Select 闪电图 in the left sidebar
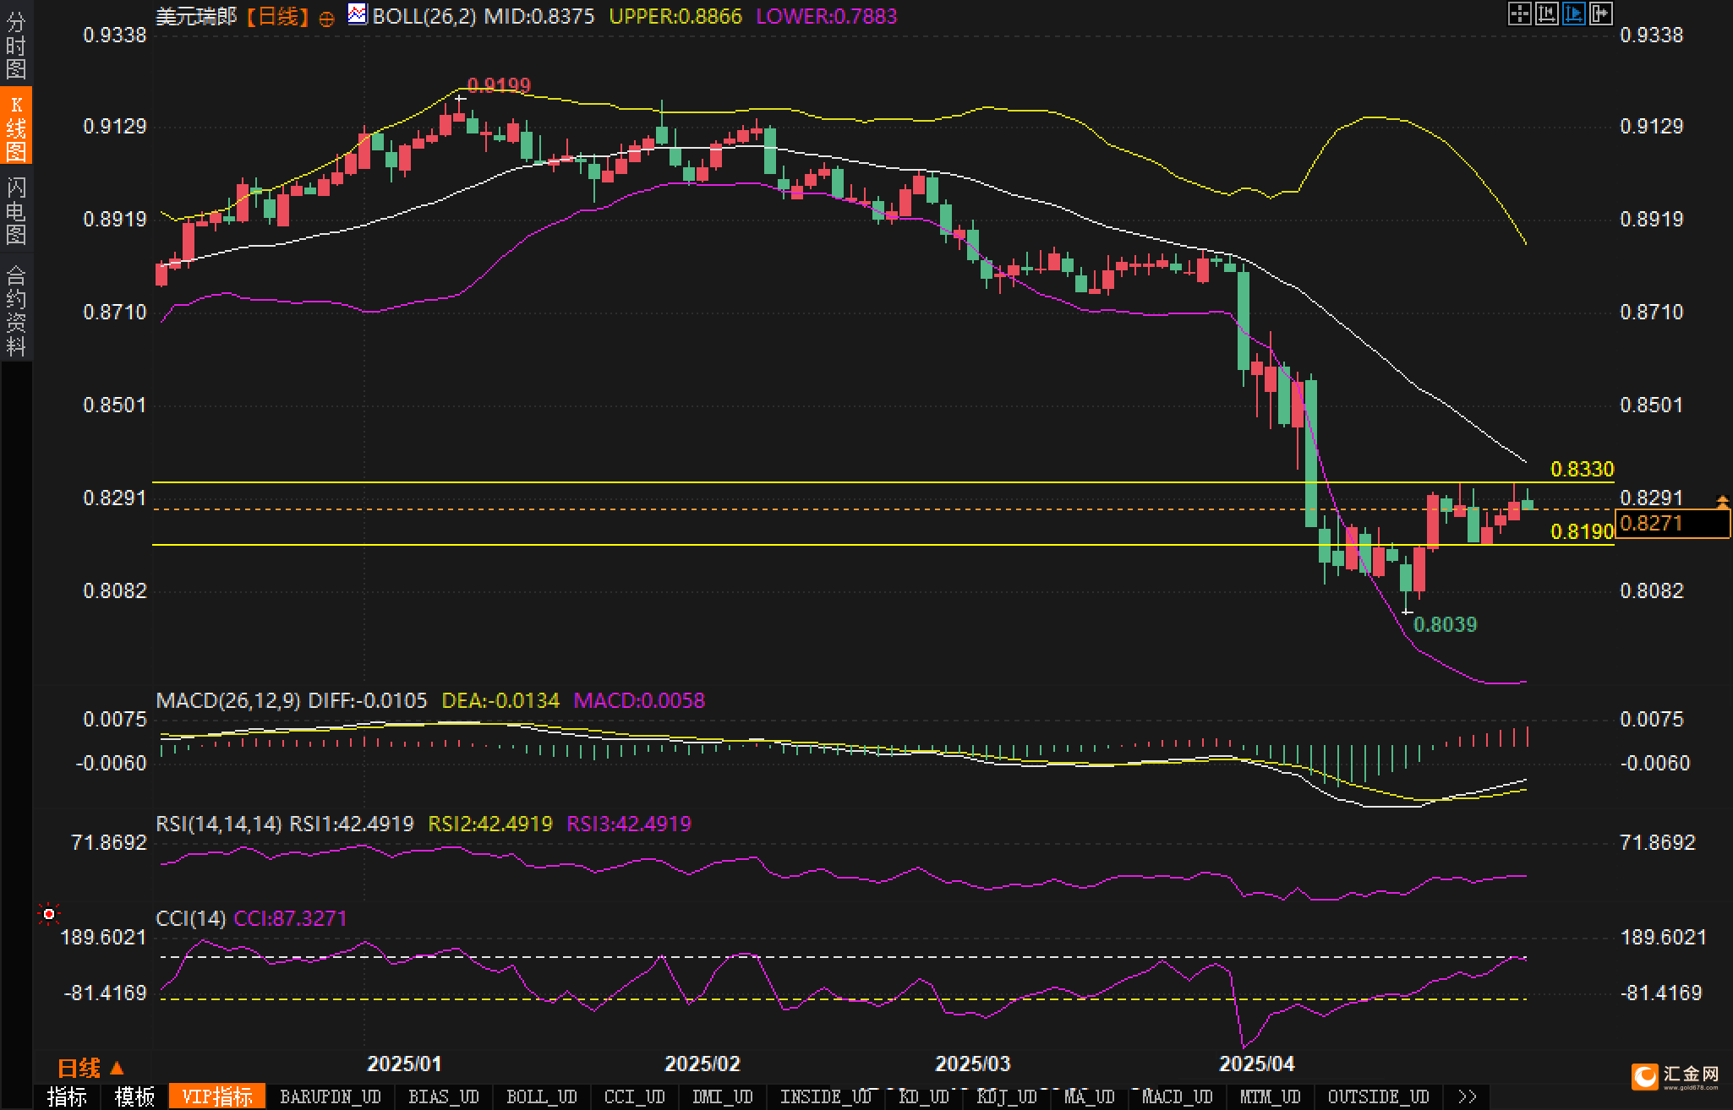This screenshot has height=1110, width=1733. (x=16, y=210)
